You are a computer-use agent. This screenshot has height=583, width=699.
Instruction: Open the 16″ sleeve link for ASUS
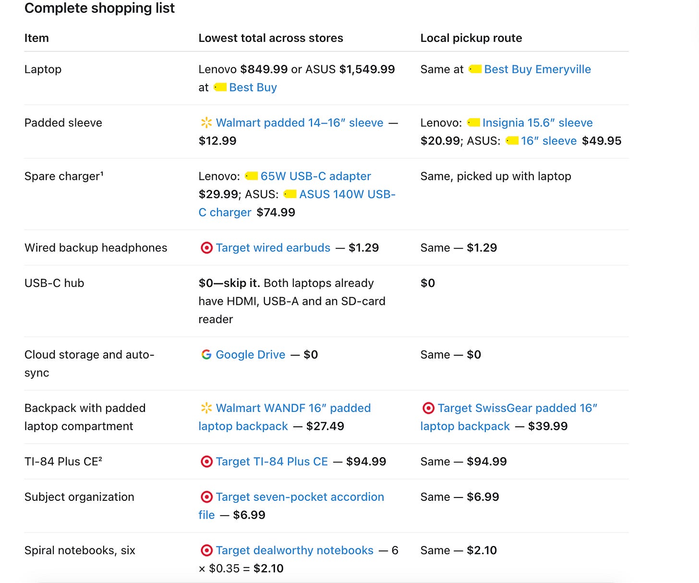pyautogui.click(x=549, y=141)
